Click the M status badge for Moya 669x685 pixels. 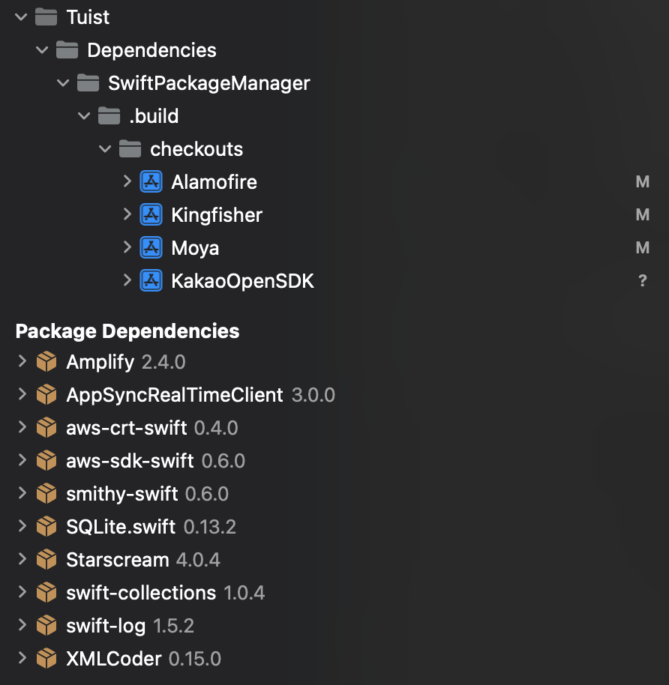(642, 248)
